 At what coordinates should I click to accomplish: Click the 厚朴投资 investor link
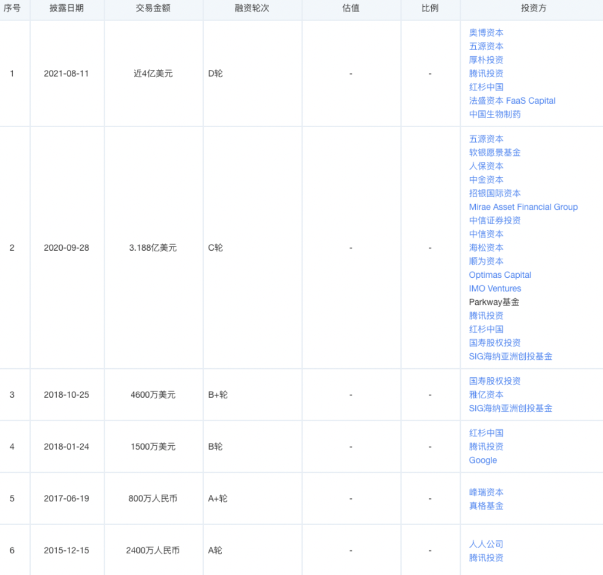[x=486, y=60]
